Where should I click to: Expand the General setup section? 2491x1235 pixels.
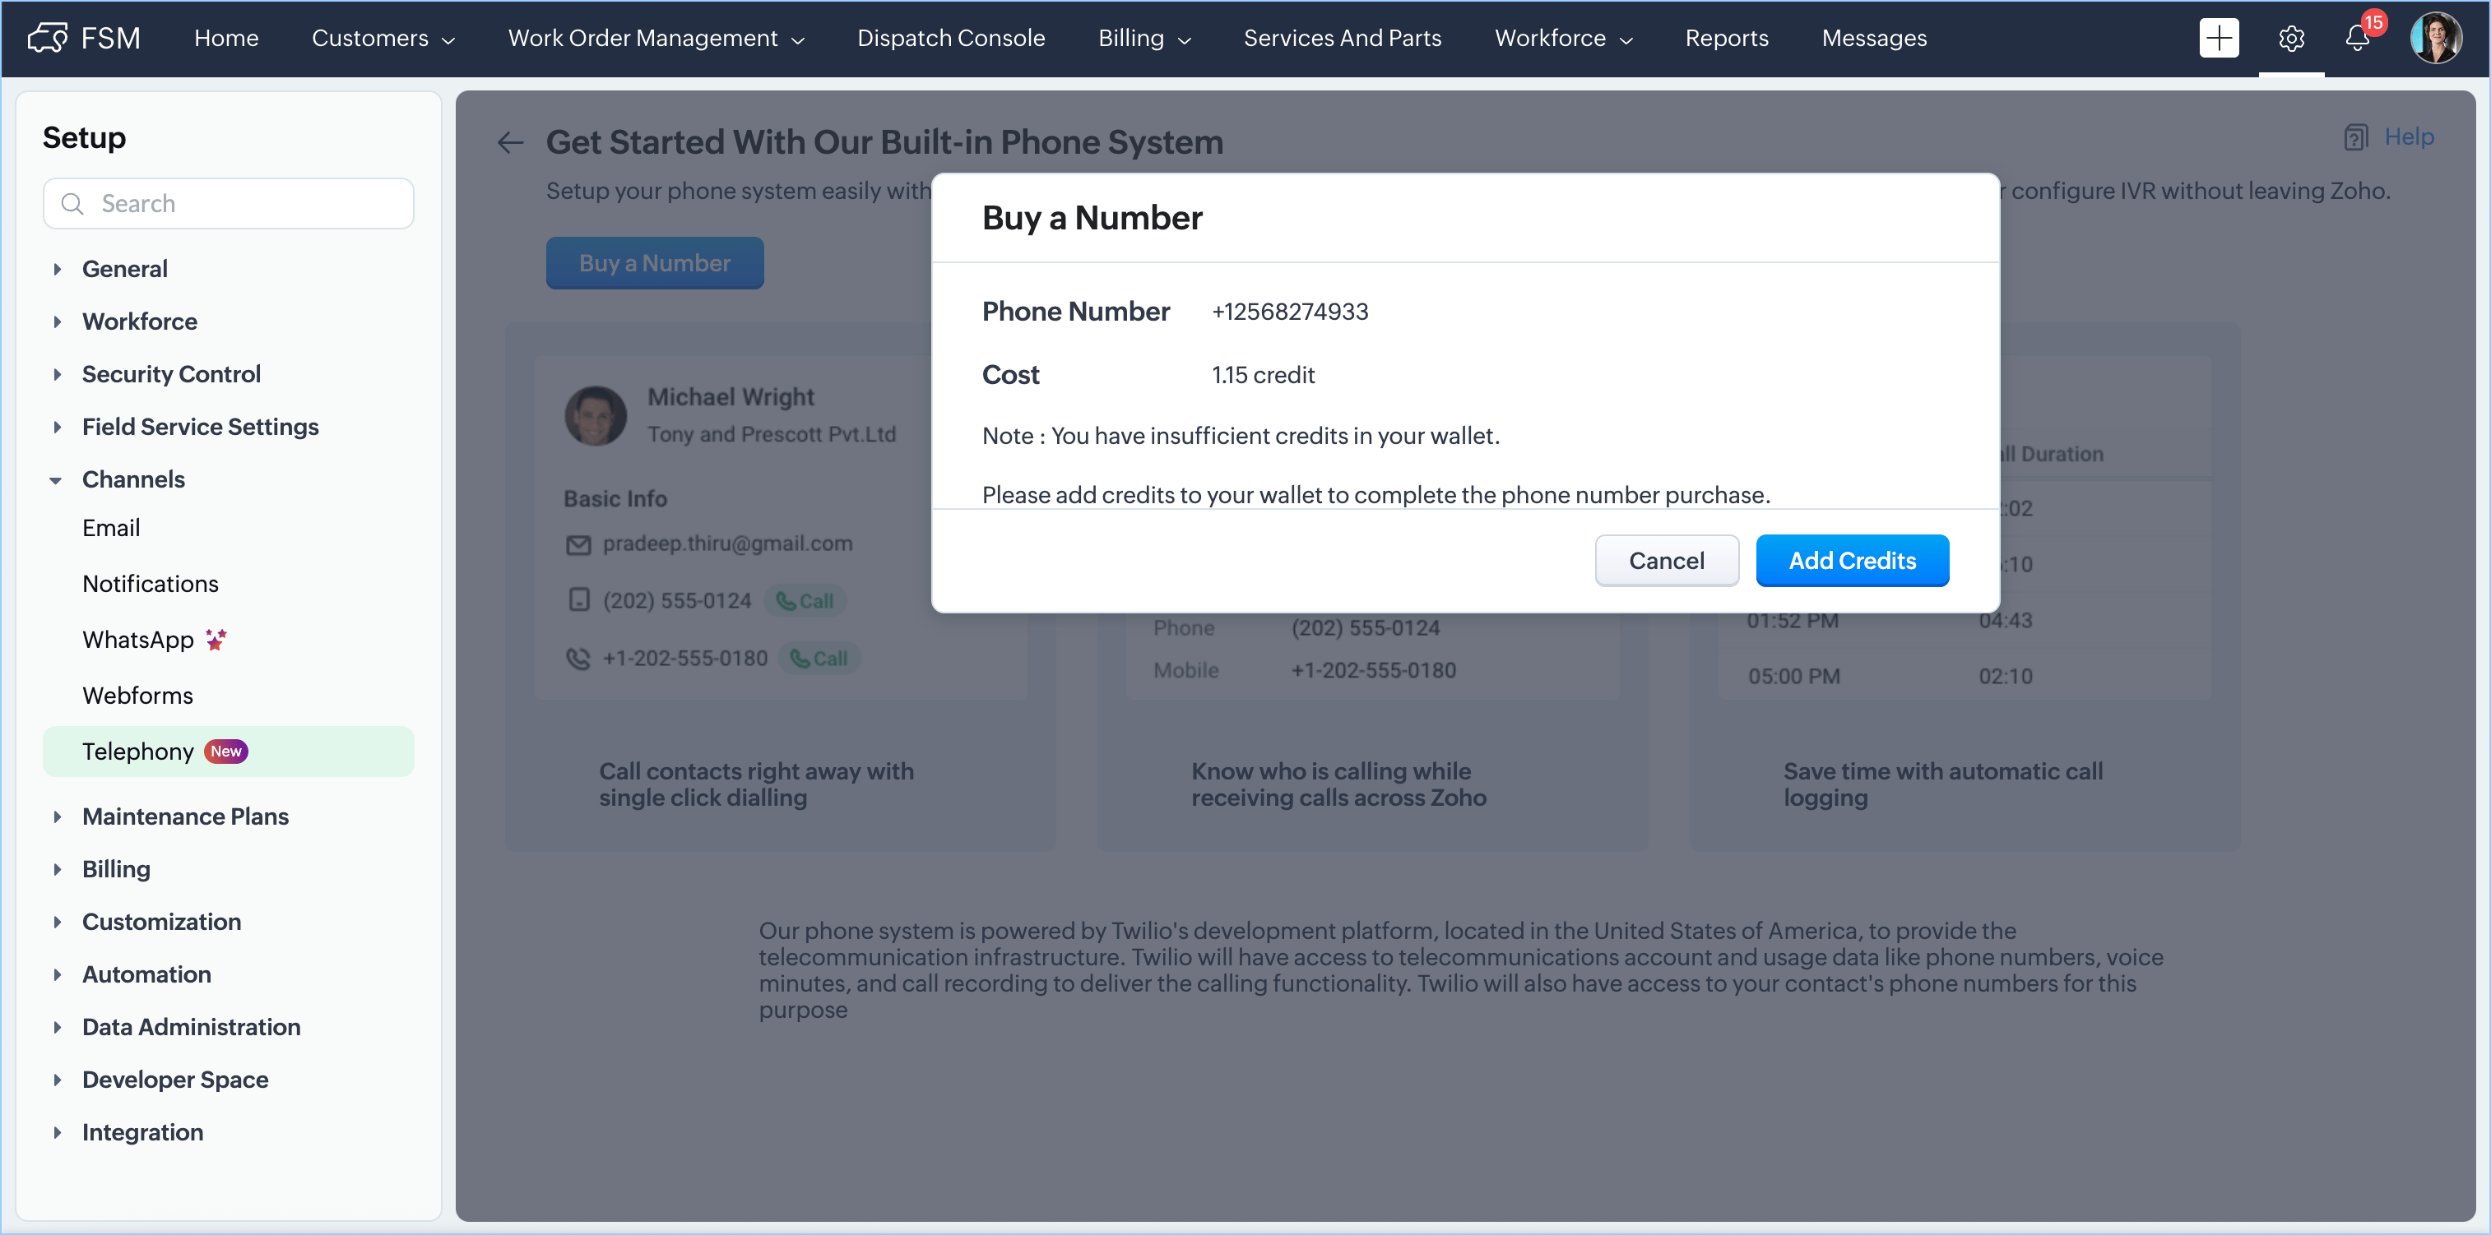coord(57,270)
